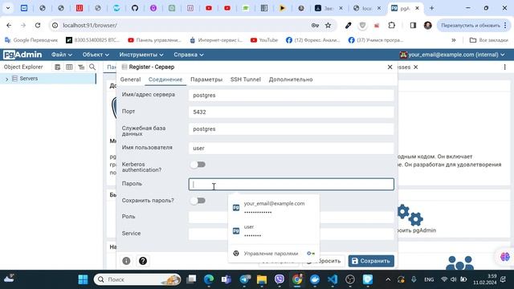Screen dimensions: 514x289
Task: Switch to the Параметры tab
Action: (206, 79)
